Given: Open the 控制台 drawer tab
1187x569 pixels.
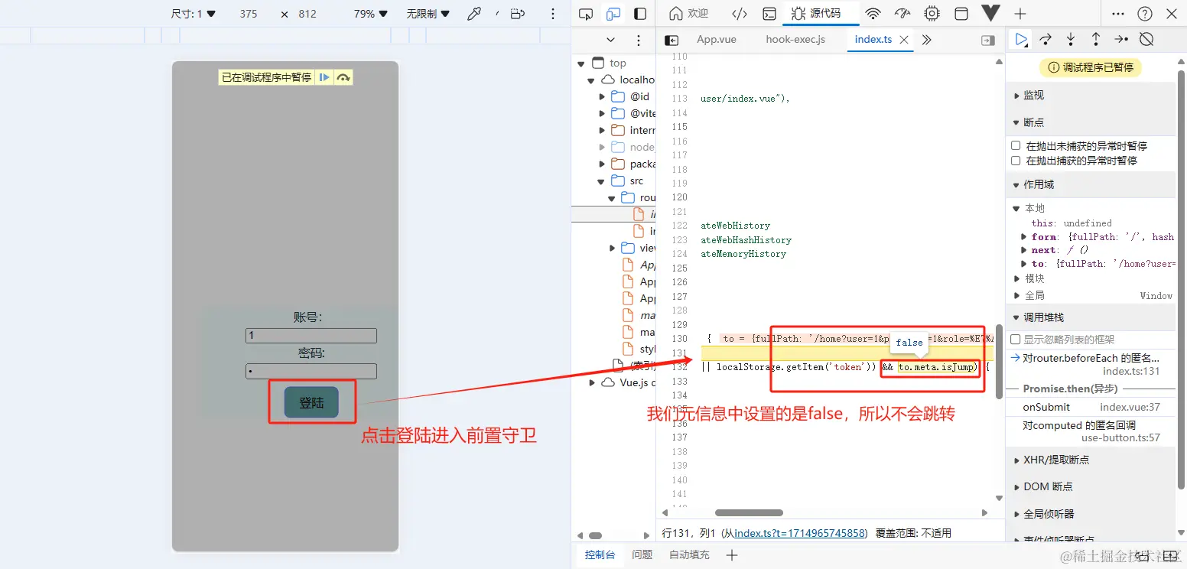Looking at the screenshot, I should pyautogui.click(x=600, y=555).
